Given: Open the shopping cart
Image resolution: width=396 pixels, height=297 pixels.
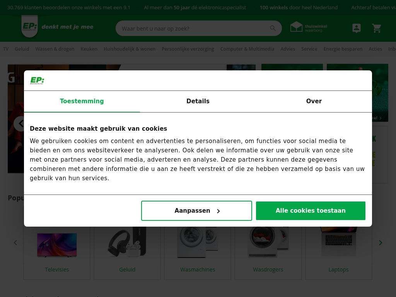Looking at the screenshot, I should pyautogui.click(x=377, y=28).
